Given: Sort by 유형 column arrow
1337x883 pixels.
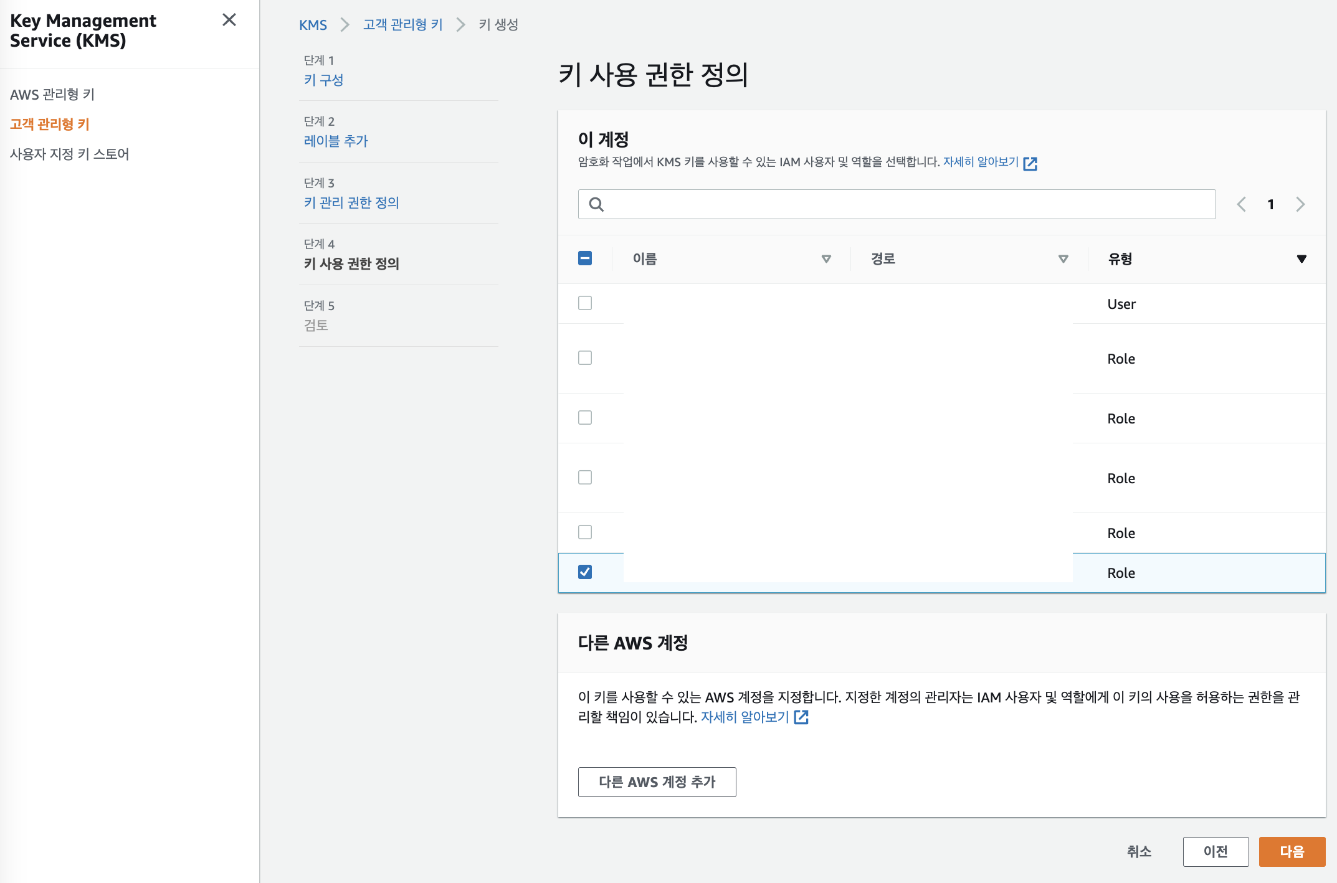Looking at the screenshot, I should 1301,259.
